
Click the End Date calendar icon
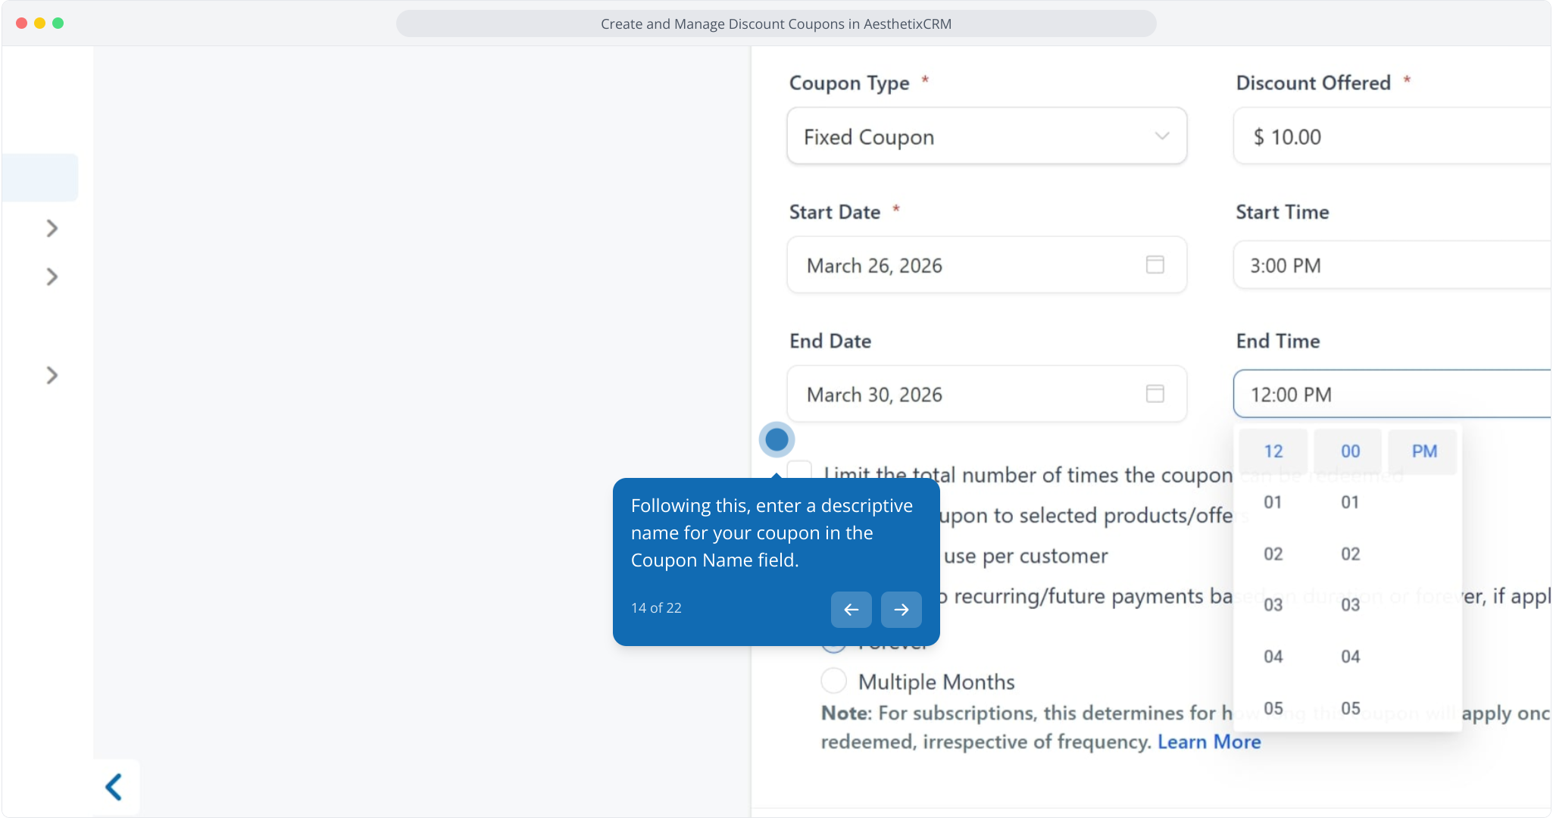(x=1155, y=394)
